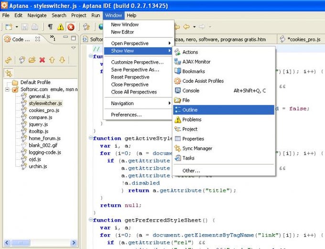The image size is (325, 249).
Task: Show the Console view
Action: click(x=224, y=91)
